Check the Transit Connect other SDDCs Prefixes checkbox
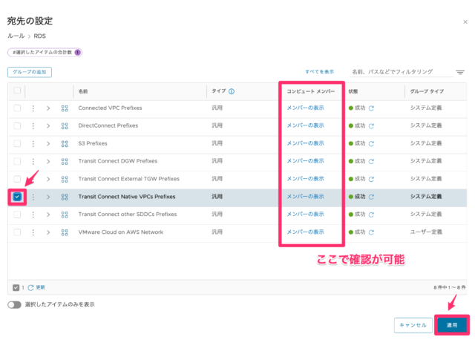The width and height of the screenshot is (475, 340). point(17,215)
